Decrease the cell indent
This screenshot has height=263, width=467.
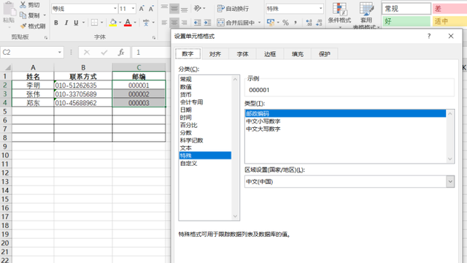197,23
